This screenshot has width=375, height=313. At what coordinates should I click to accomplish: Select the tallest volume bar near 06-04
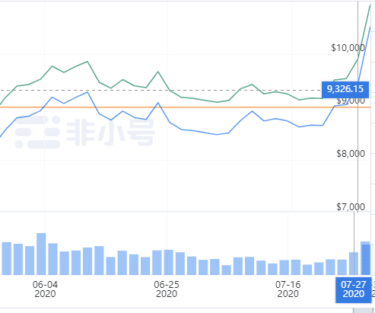(41, 254)
